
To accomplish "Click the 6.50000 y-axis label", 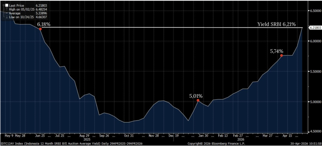I will click(315, 11).
